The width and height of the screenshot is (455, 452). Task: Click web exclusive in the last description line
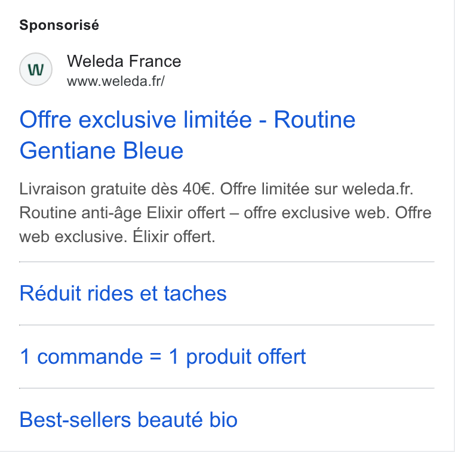click(x=73, y=237)
